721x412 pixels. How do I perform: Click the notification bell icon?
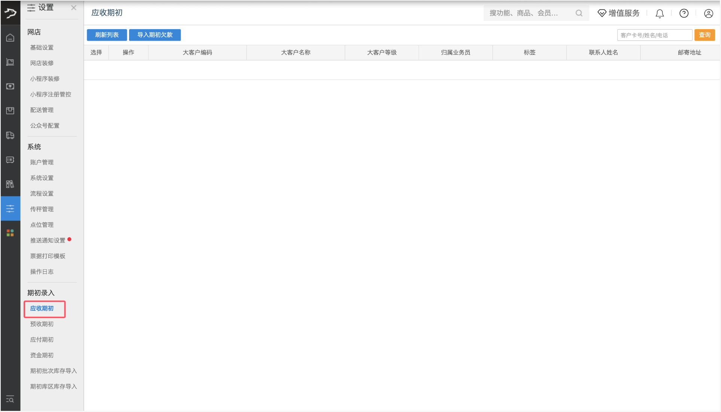pyautogui.click(x=660, y=13)
